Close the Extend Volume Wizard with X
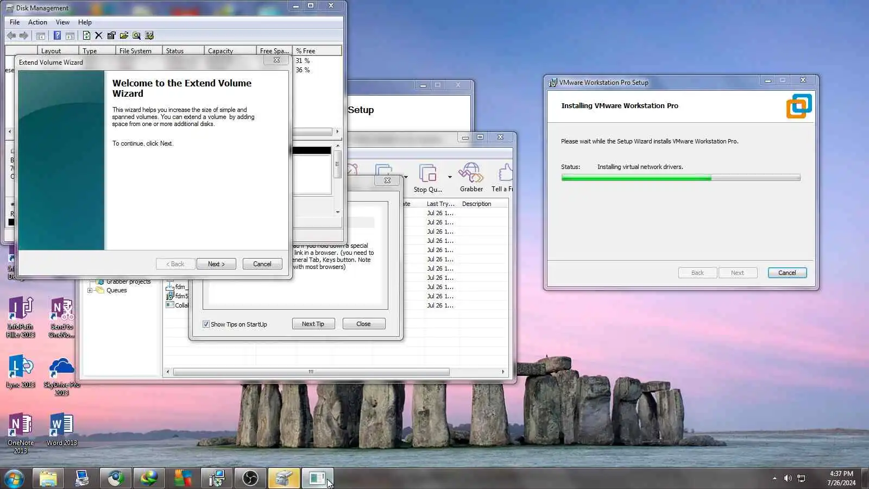869x489 pixels. [x=276, y=60]
